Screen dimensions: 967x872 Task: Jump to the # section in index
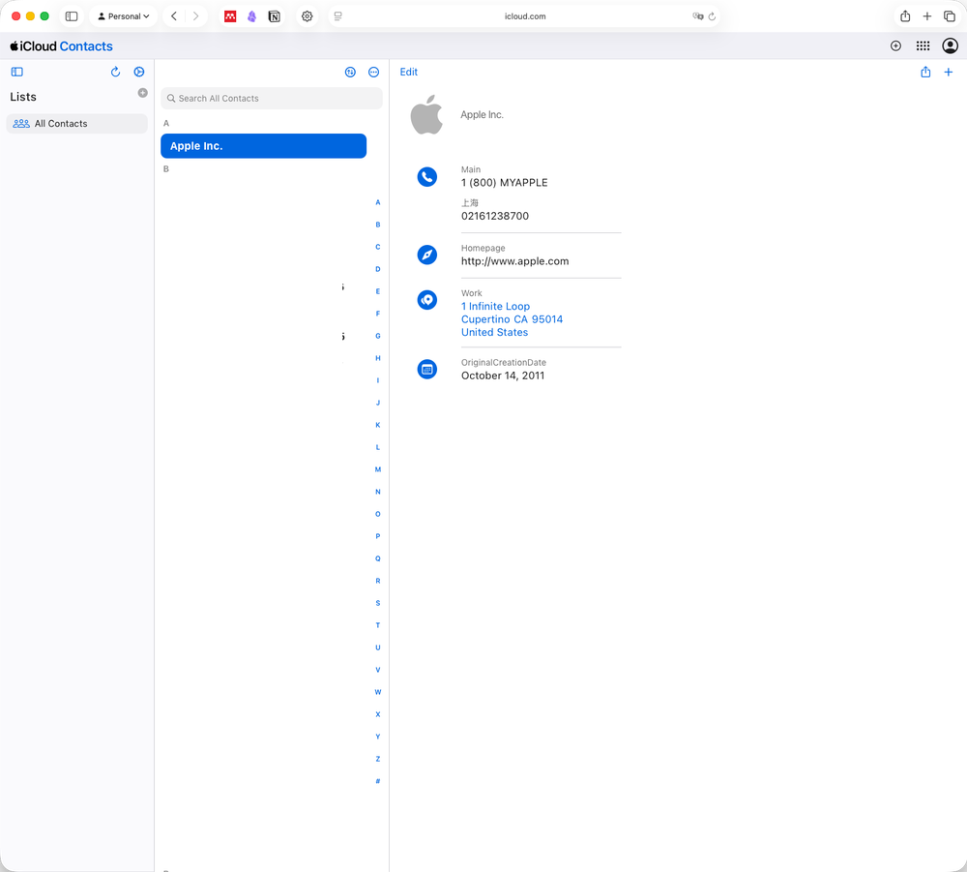tap(378, 781)
